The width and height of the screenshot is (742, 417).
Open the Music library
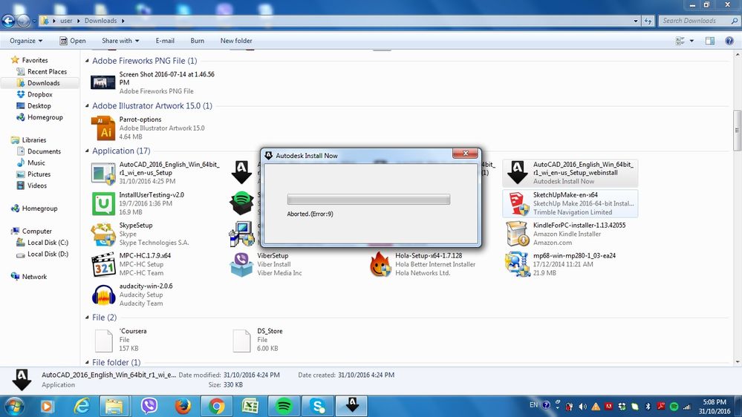click(36, 162)
